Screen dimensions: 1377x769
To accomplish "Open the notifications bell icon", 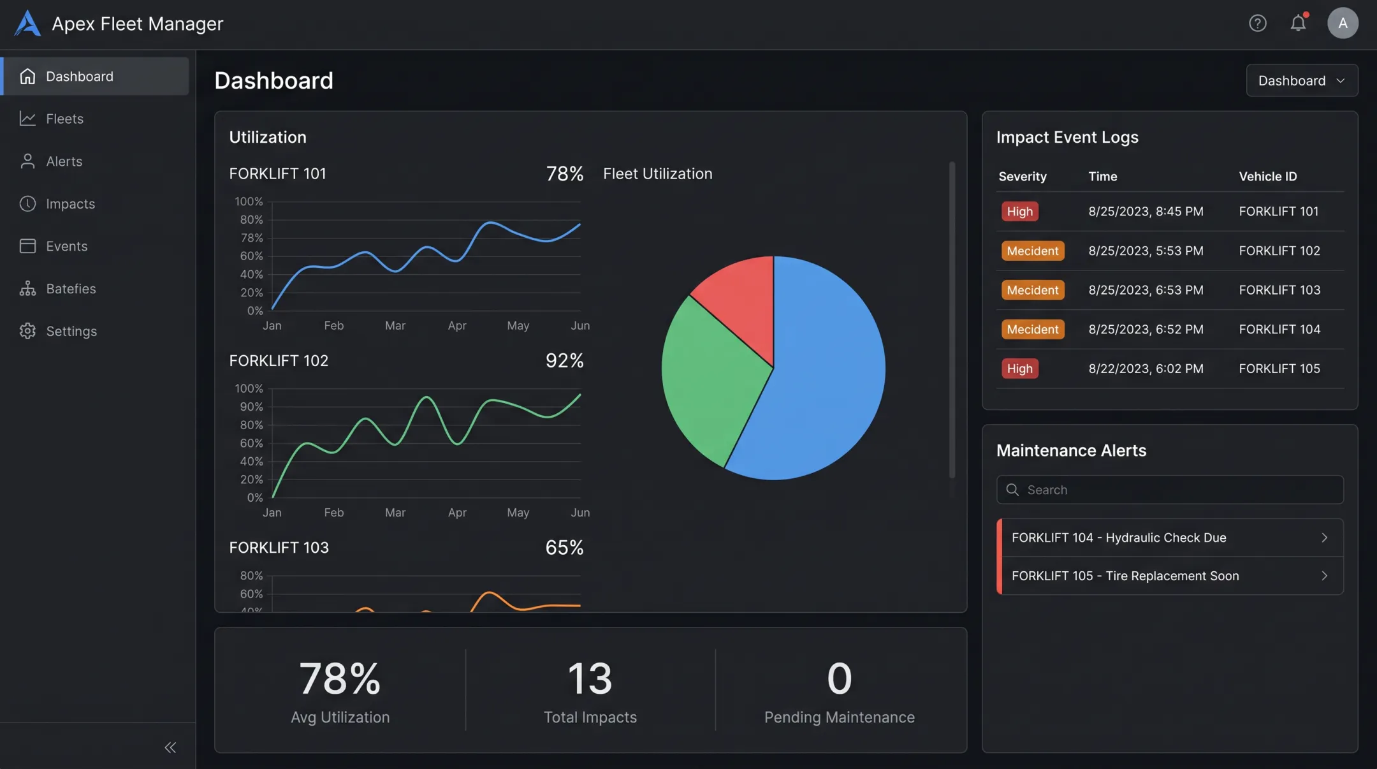I will click(1299, 23).
